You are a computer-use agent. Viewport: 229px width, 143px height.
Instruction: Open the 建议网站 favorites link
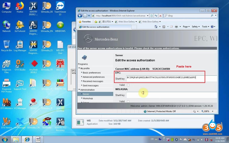point(106,22)
